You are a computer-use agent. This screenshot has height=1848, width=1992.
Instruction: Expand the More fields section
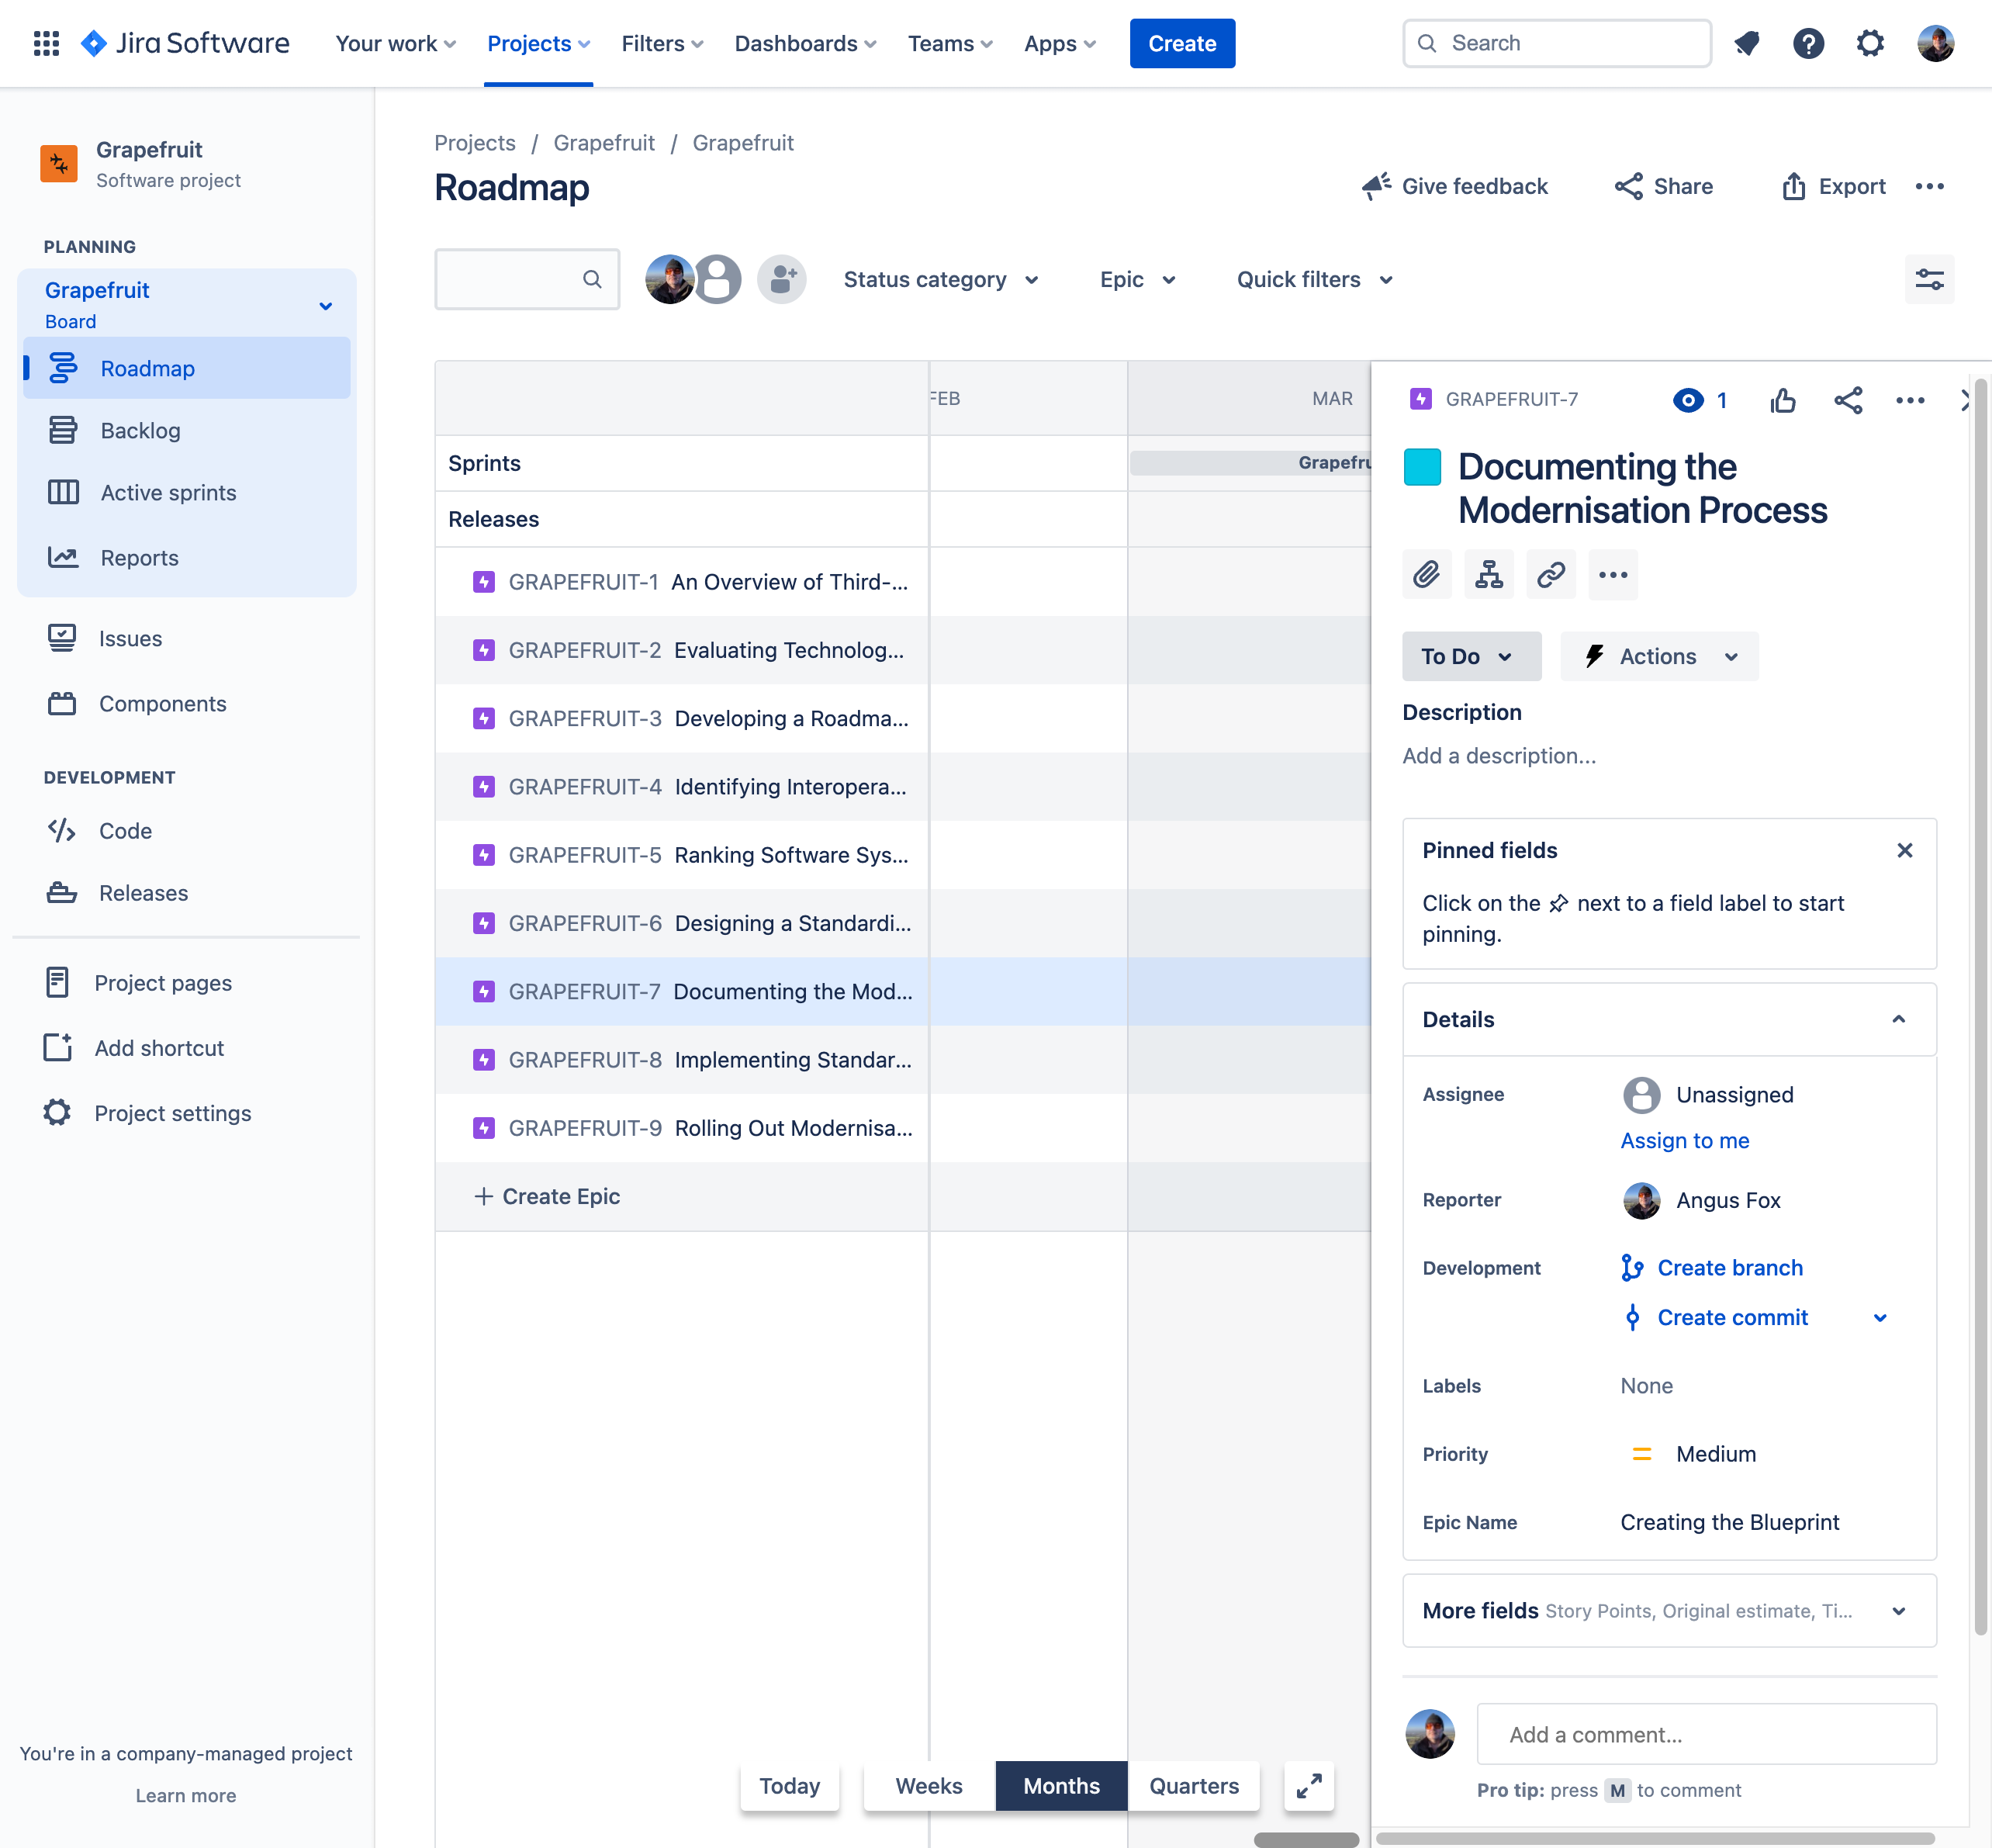[x=1898, y=1611]
